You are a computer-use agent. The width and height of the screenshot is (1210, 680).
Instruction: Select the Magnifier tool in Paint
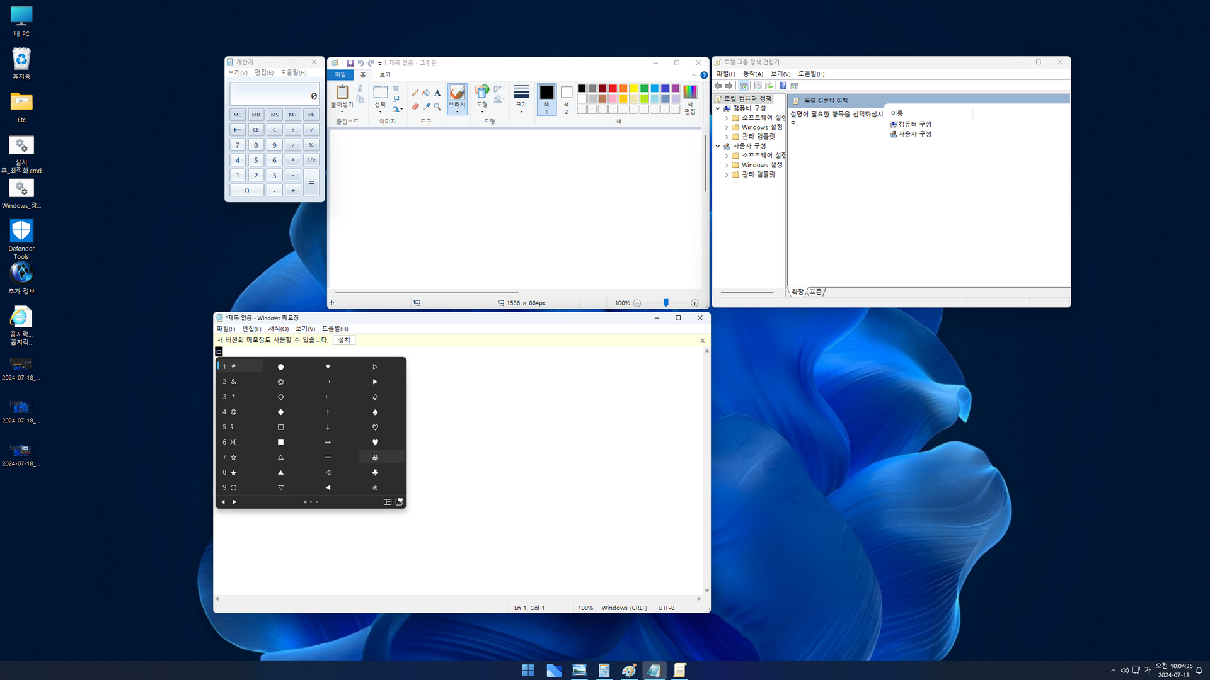click(437, 106)
